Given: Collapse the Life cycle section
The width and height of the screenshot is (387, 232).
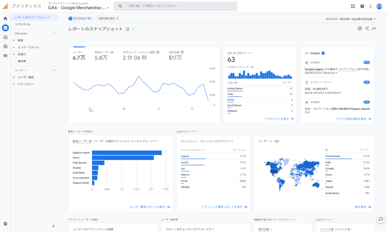Looking at the screenshot, I should (x=54, y=33).
